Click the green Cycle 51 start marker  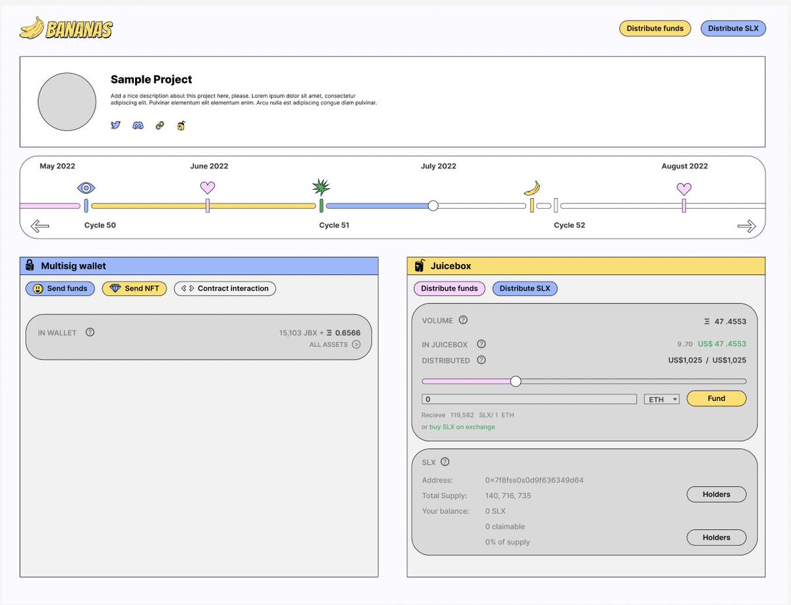pyautogui.click(x=321, y=205)
